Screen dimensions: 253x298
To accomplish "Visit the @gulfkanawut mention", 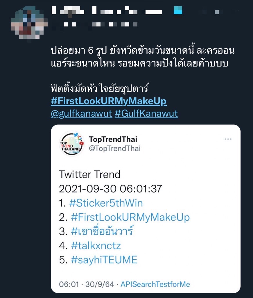I will click(x=81, y=113).
